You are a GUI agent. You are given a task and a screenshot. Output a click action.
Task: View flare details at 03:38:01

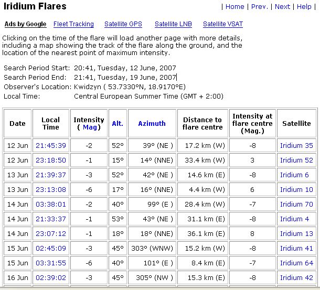(x=51, y=205)
